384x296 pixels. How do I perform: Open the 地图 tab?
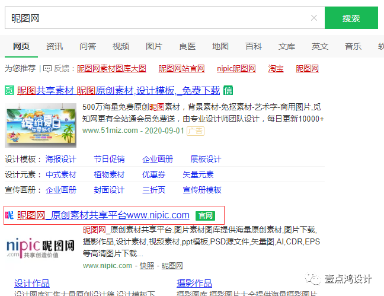point(220,46)
